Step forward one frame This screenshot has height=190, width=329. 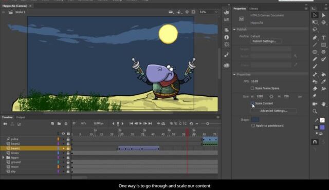point(145,123)
